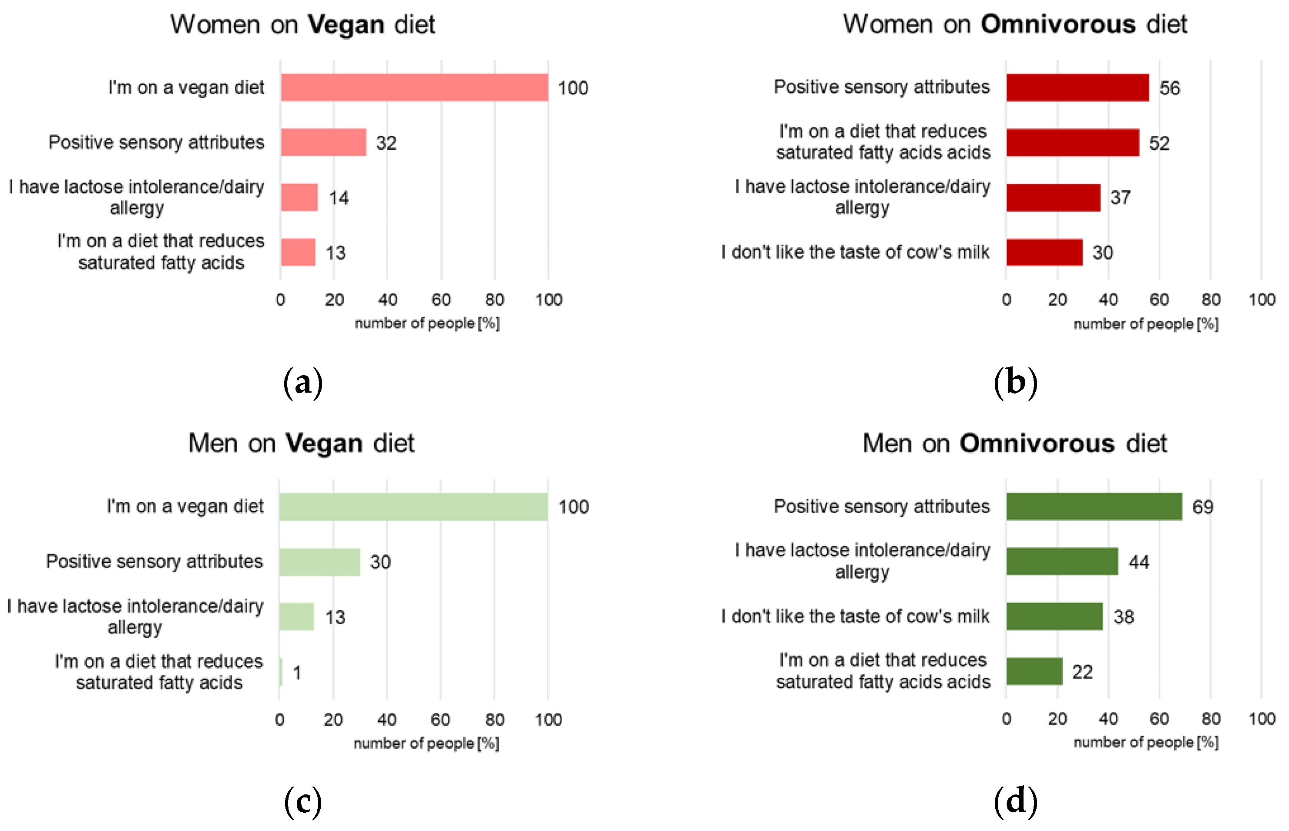Click the dark red bar labeled 56
Viewport: 1289px width, 831px height.
click(x=1077, y=87)
